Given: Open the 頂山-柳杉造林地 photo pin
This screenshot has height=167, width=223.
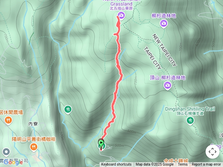Looking at the screenshot, I should click(x=167, y=85).
